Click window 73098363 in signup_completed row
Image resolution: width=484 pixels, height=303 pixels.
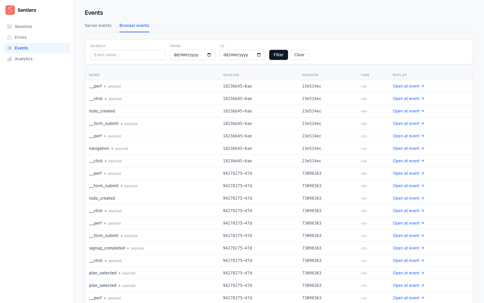(312, 248)
